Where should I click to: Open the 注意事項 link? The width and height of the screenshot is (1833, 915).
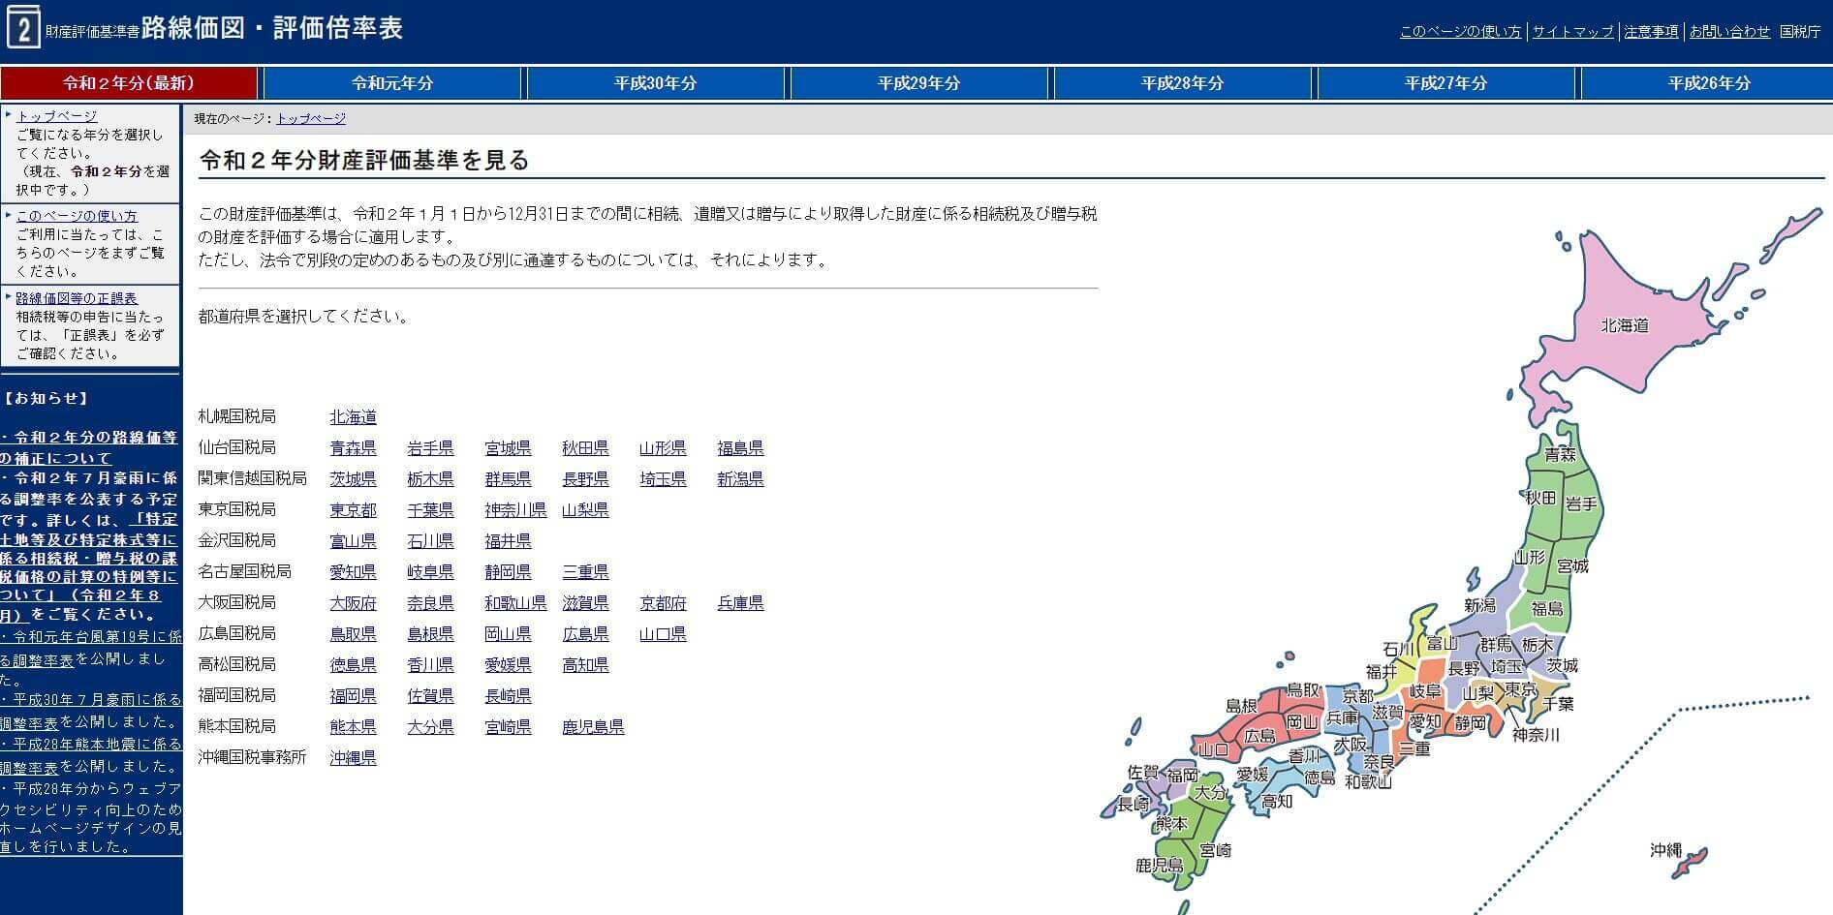click(1651, 32)
